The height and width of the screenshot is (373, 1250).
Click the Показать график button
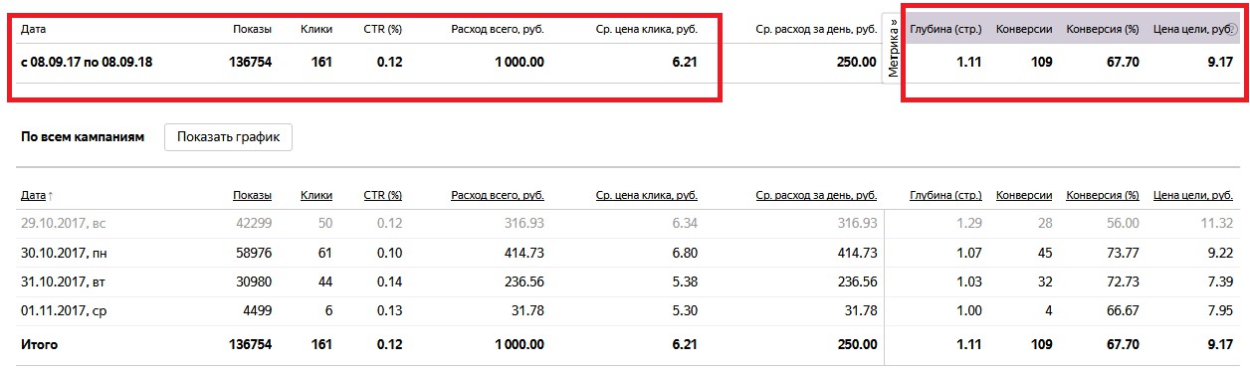pos(228,136)
